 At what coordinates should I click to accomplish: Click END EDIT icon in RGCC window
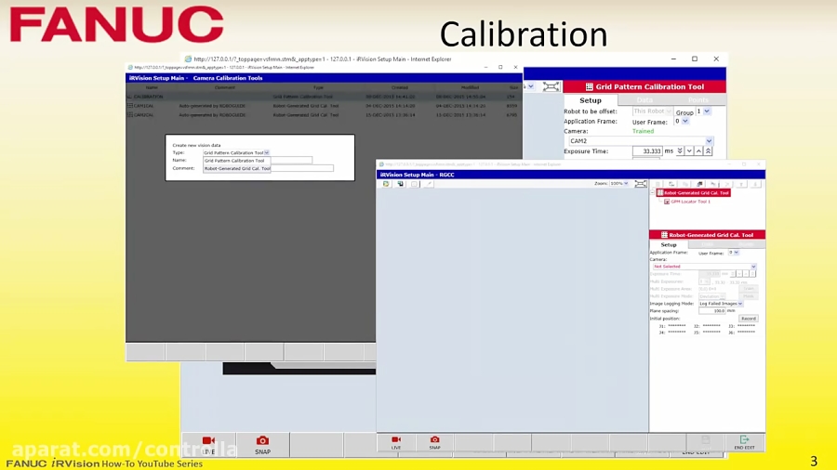[x=744, y=439]
